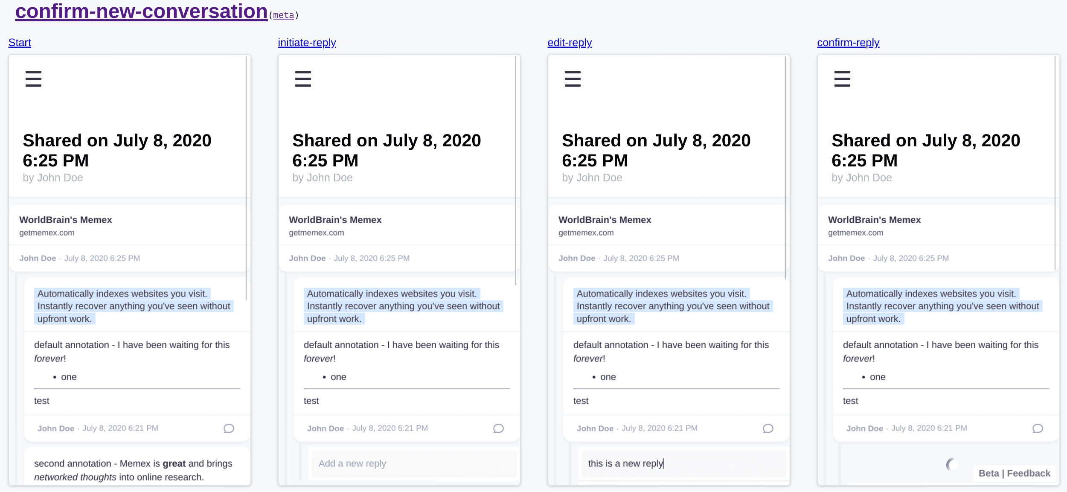Click John Doe author name in edit-reply panel
Image resolution: width=1067 pixels, height=492 pixels.
[x=577, y=258]
